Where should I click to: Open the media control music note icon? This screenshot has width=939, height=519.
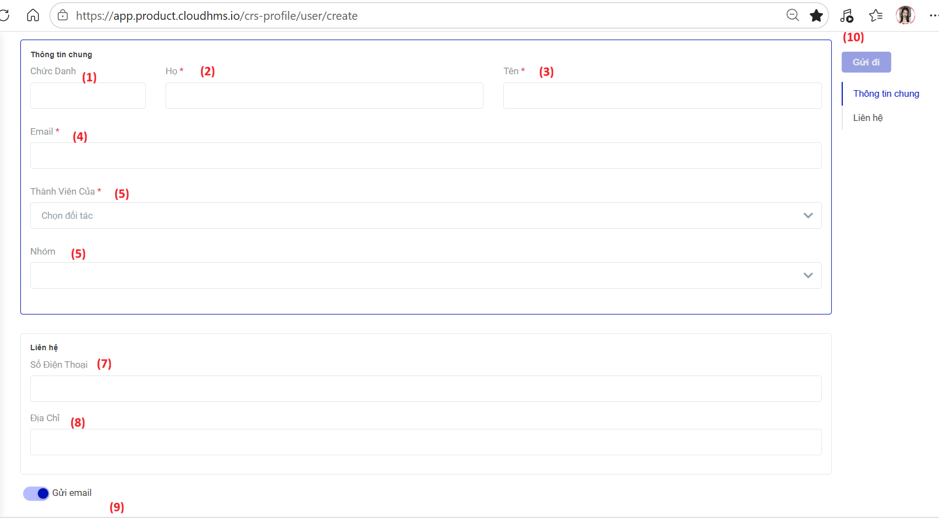tap(847, 16)
